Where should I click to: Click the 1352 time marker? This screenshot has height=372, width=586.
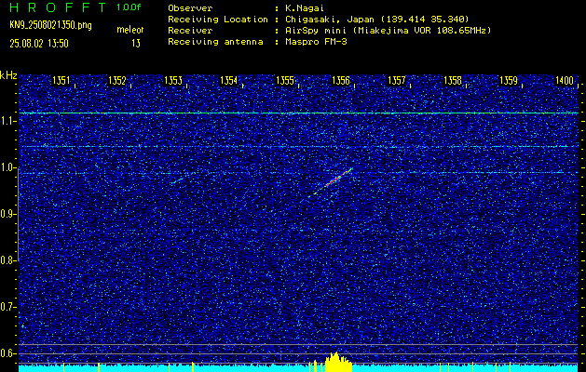117,80
